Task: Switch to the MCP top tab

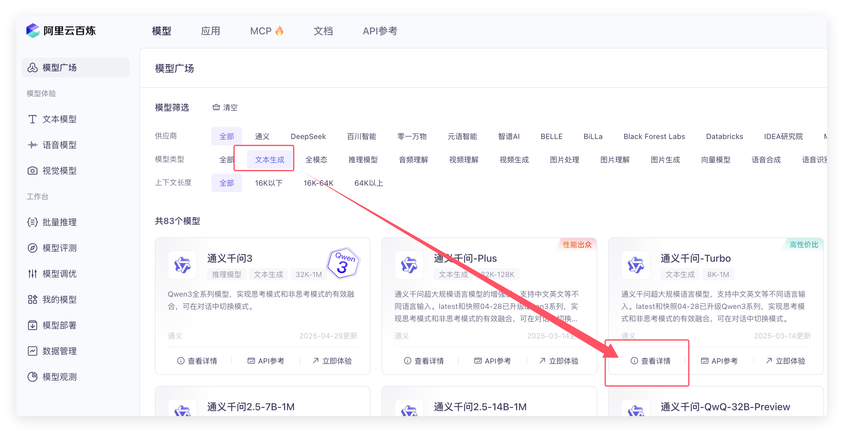Action: point(267,31)
